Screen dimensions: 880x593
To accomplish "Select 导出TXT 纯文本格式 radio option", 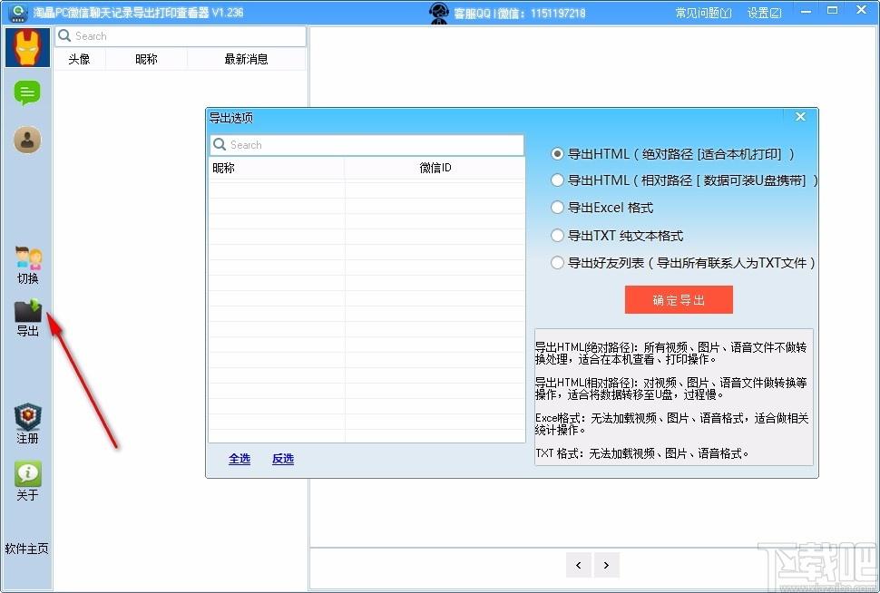I will [557, 236].
